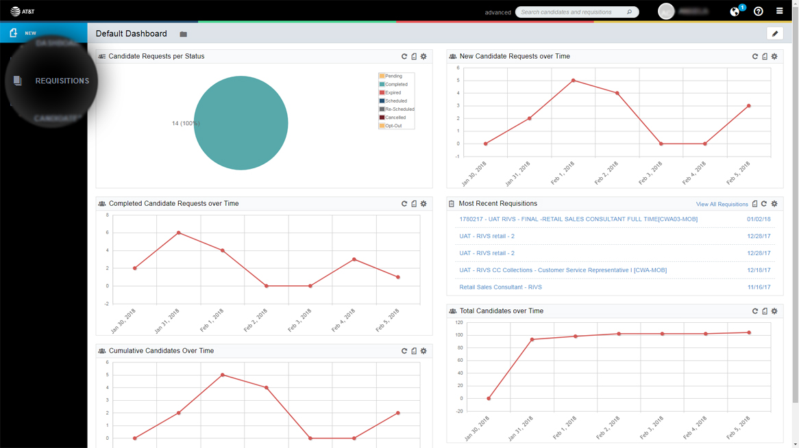Click the Default Dashboard title
Image resolution: width=799 pixels, height=448 pixels.
coord(132,34)
